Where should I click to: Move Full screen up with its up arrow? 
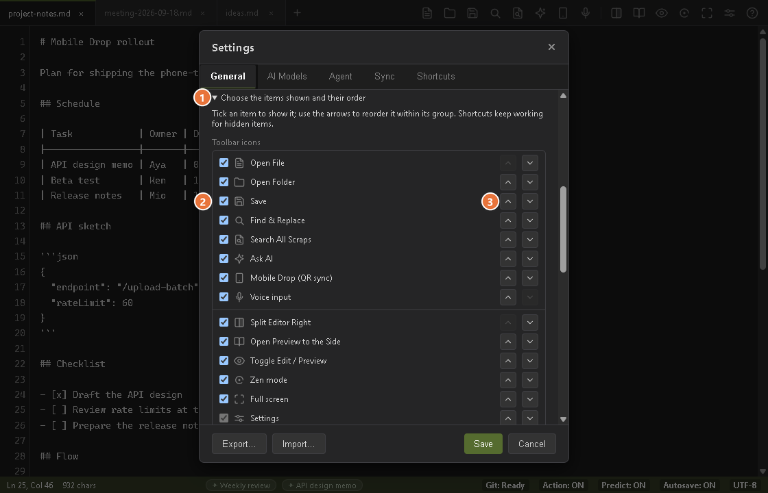[508, 399]
